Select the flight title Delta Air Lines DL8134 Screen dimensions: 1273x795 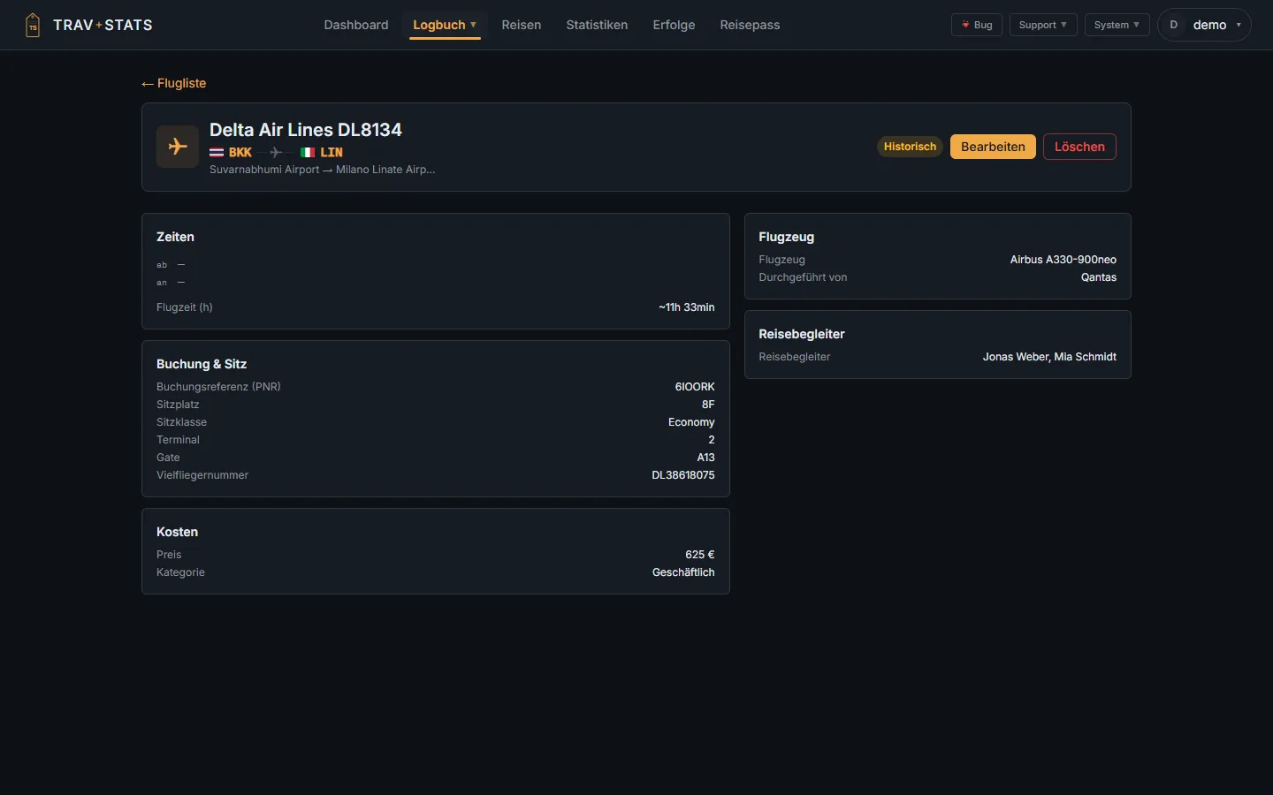(x=306, y=130)
